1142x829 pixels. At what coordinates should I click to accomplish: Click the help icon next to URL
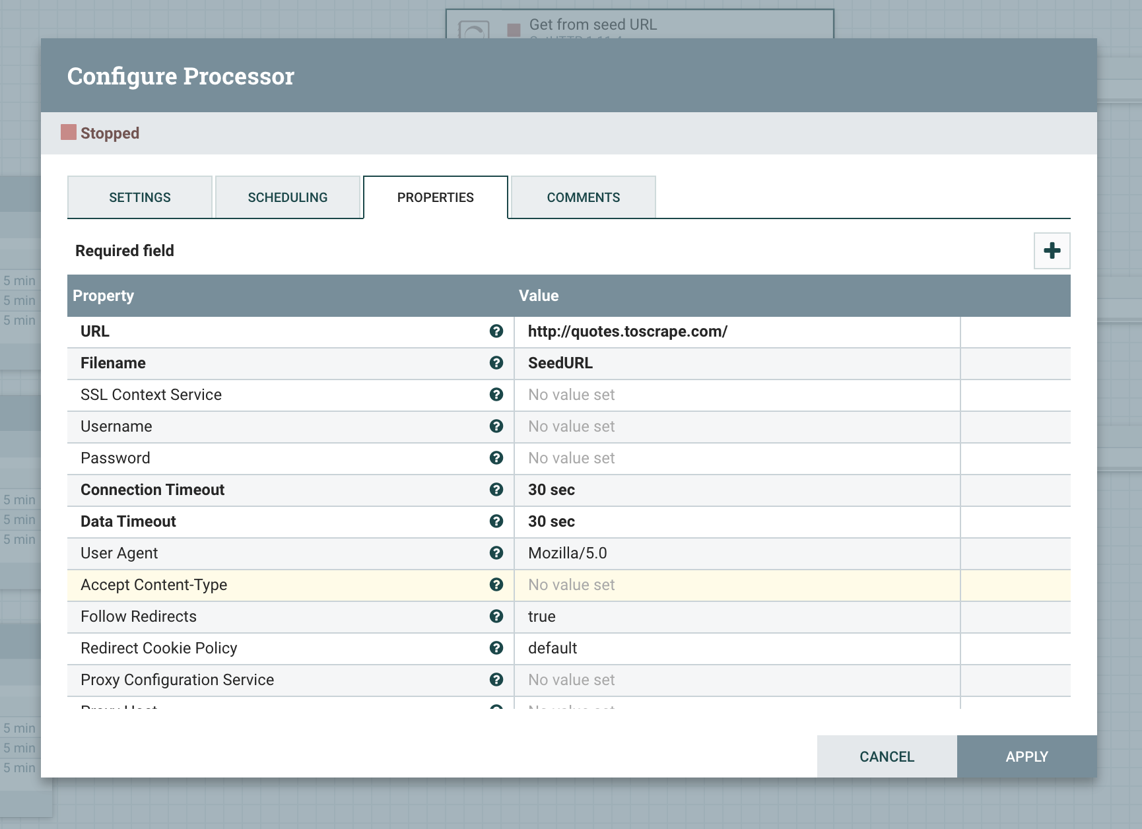point(496,331)
